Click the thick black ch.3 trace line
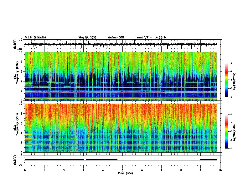The width and height of the screenshot is (248, 191). (x=121, y=160)
